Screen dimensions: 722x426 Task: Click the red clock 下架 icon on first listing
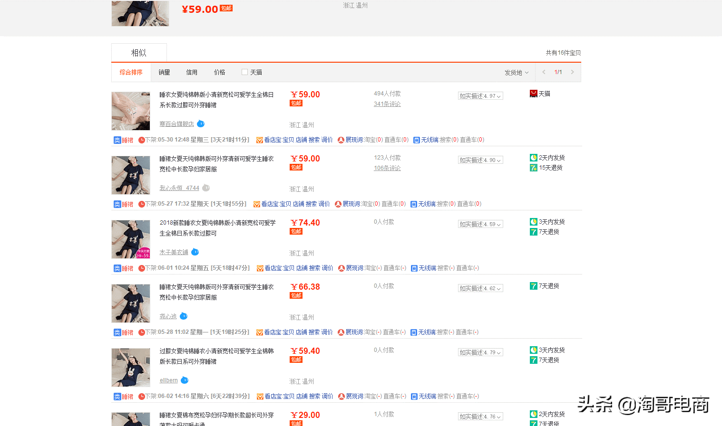click(141, 140)
